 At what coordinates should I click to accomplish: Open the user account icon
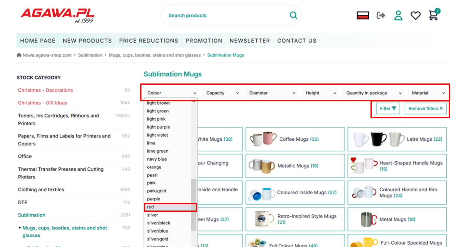[x=398, y=15]
